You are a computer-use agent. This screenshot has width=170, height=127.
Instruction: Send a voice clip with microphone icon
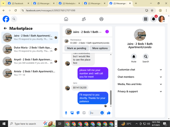66,113
